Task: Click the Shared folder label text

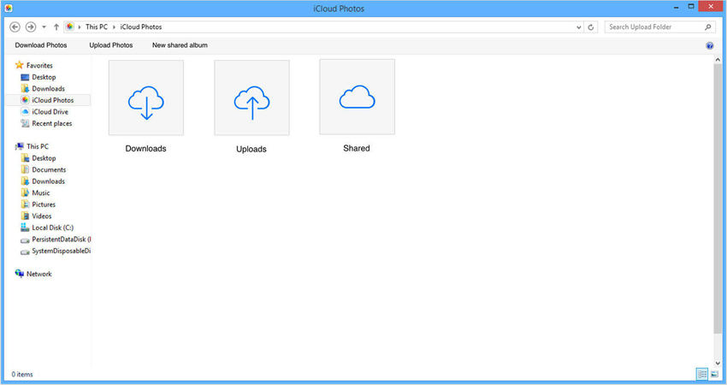Action: click(356, 148)
